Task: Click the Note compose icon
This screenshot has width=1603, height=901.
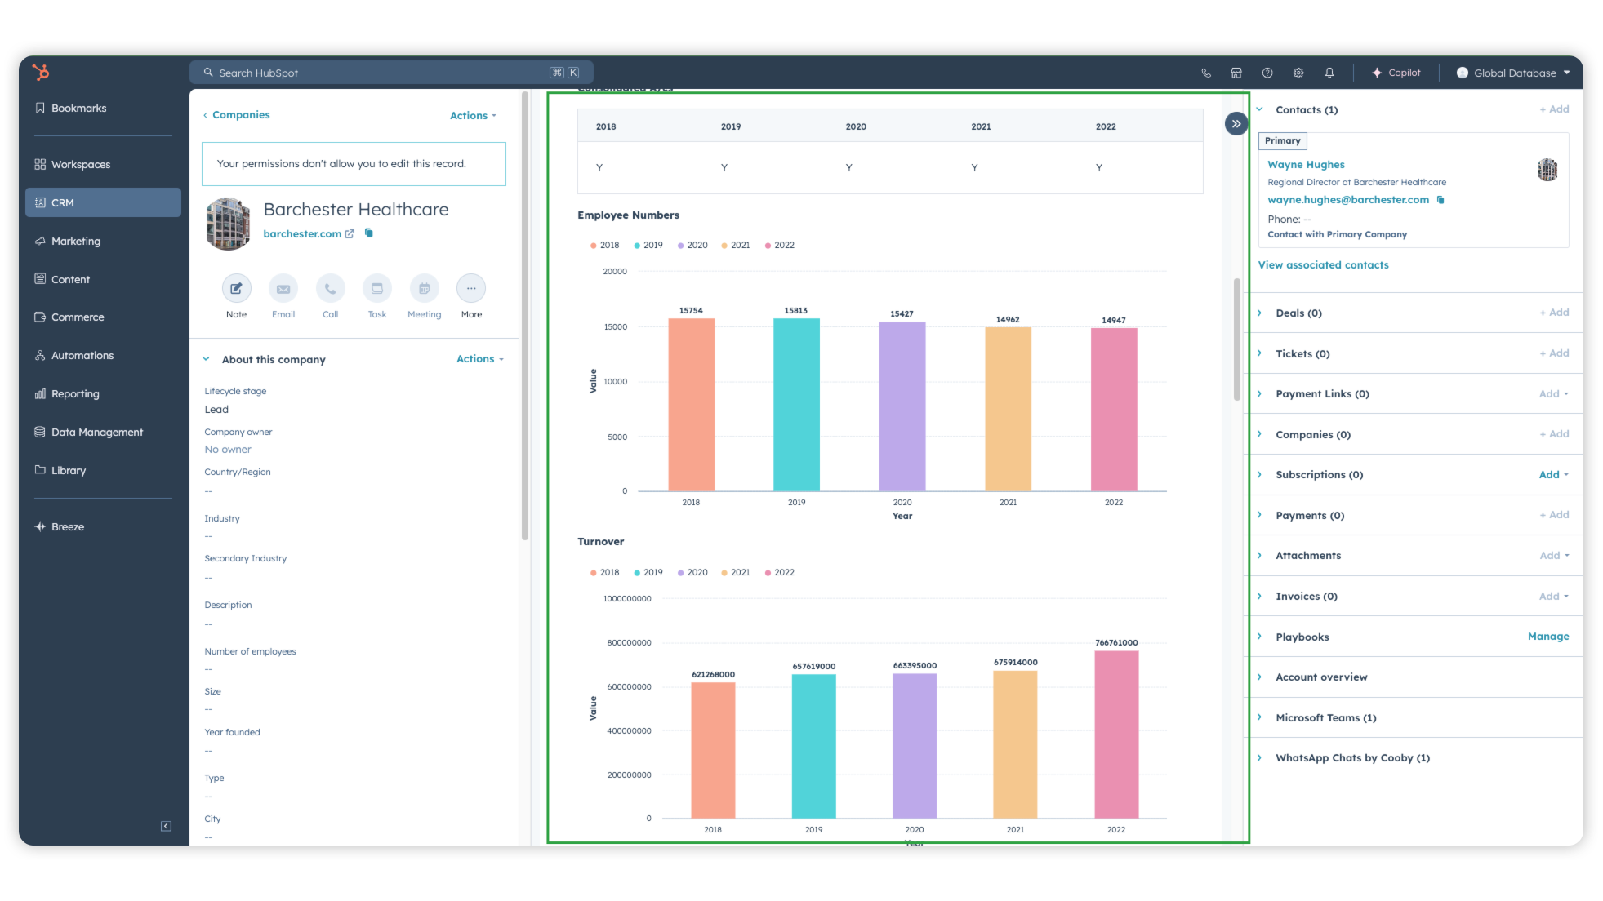Action: (x=236, y=288)
